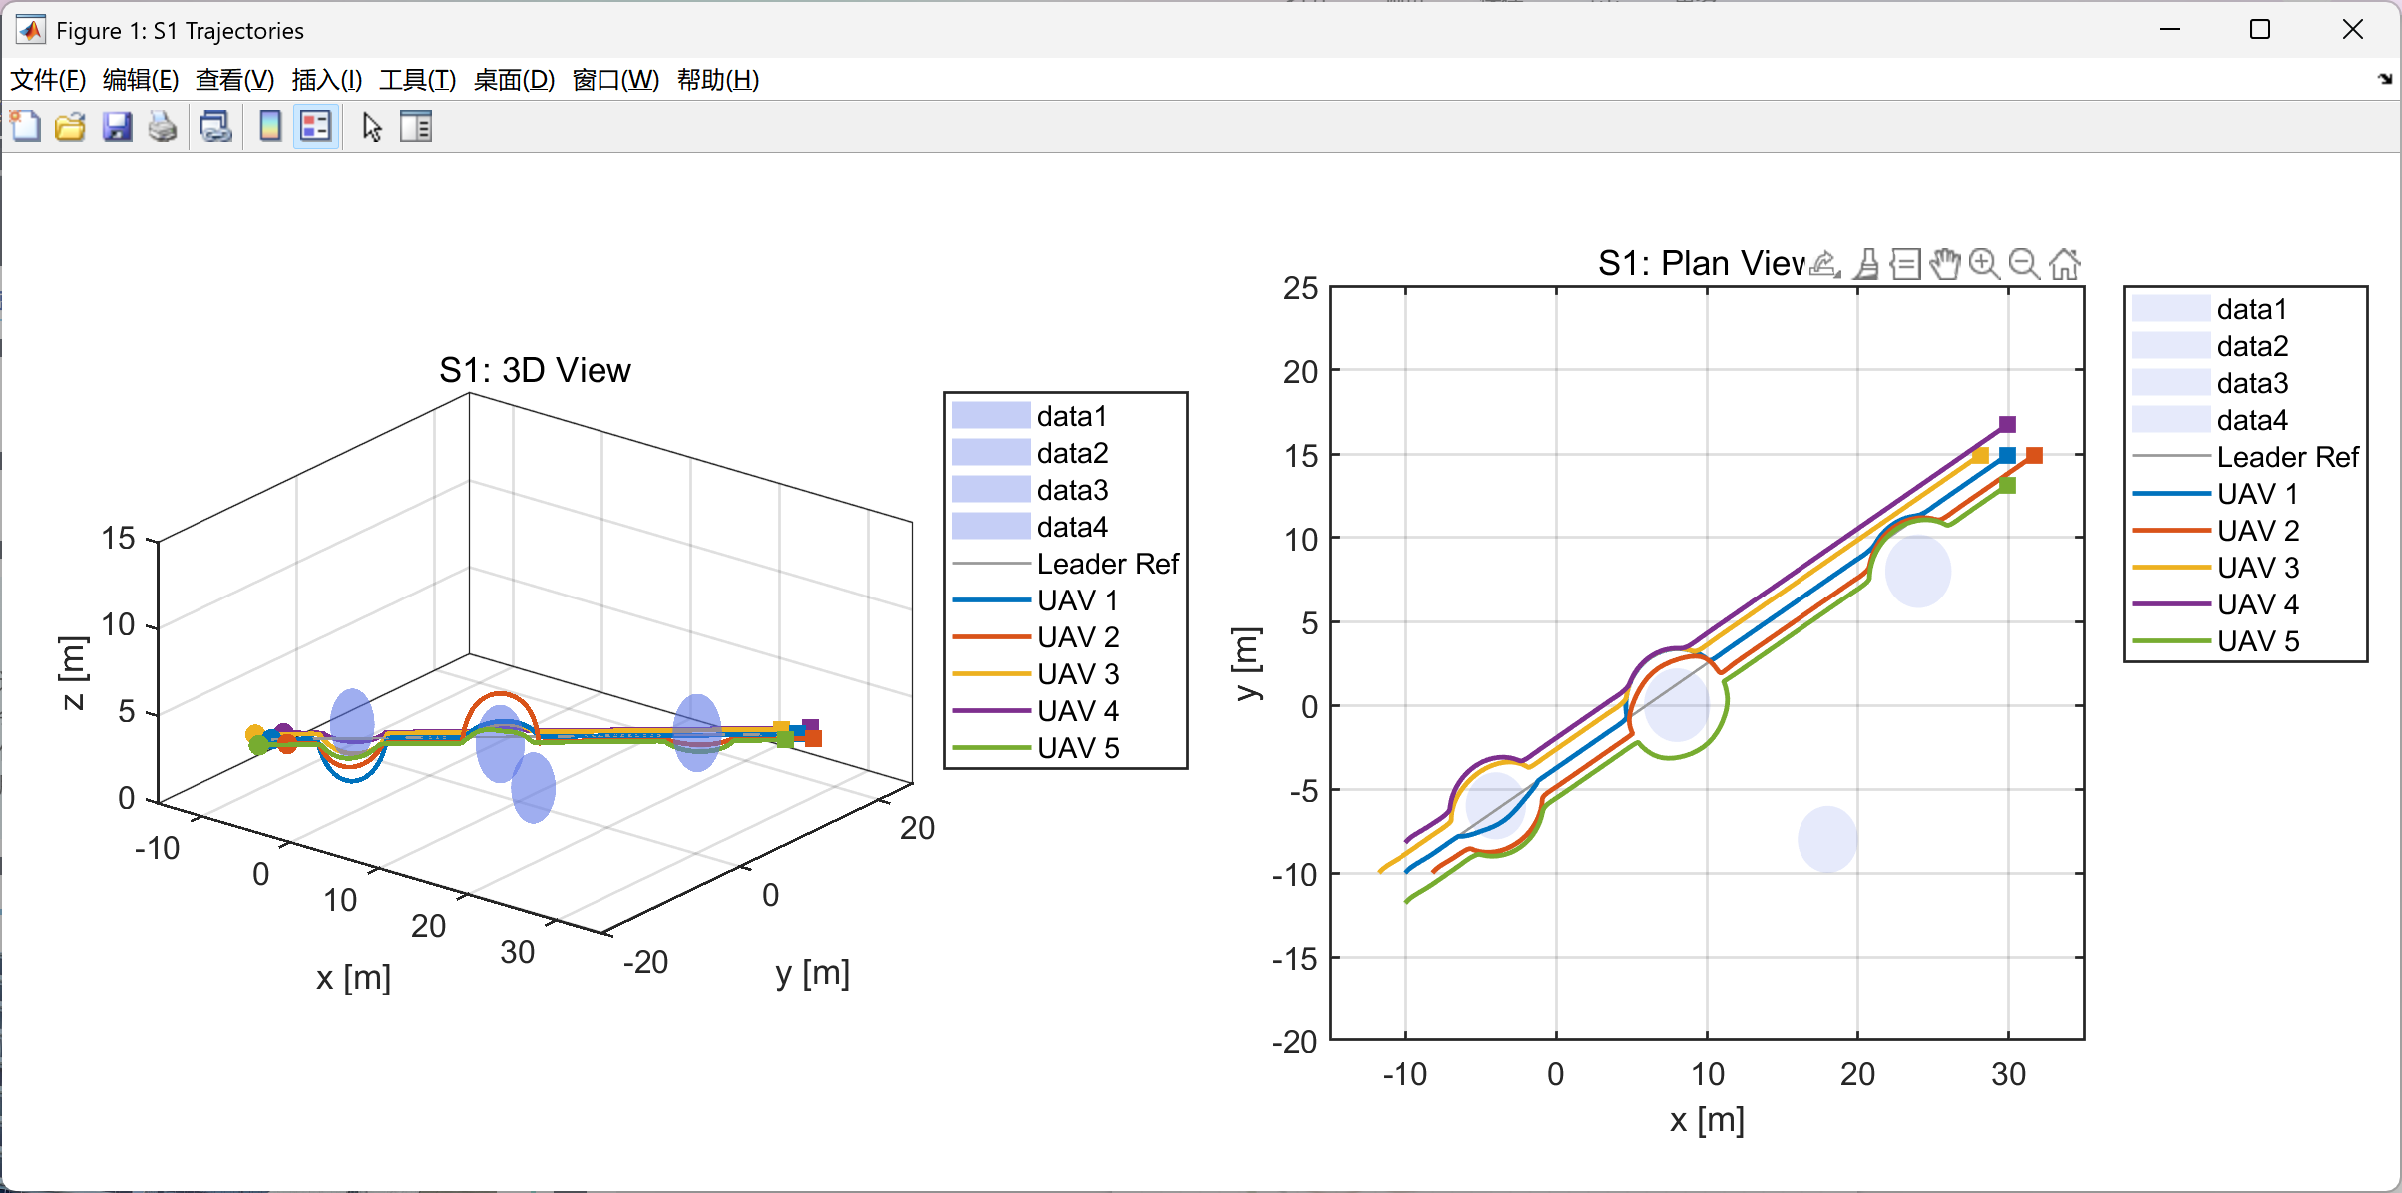Toggle the Insert Legend toolbar button

316,127
